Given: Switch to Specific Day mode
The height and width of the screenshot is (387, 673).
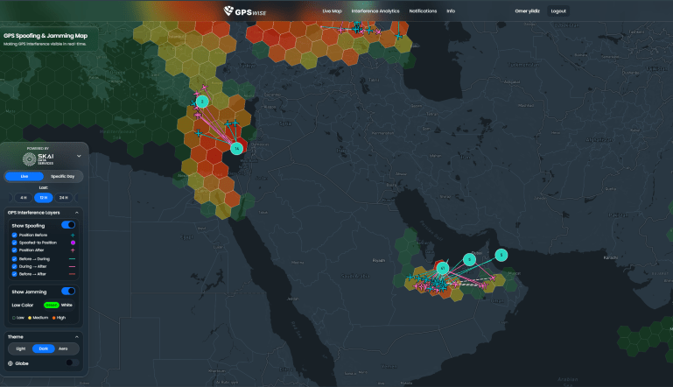Looking at the screenshot, I should pos(63,177).
